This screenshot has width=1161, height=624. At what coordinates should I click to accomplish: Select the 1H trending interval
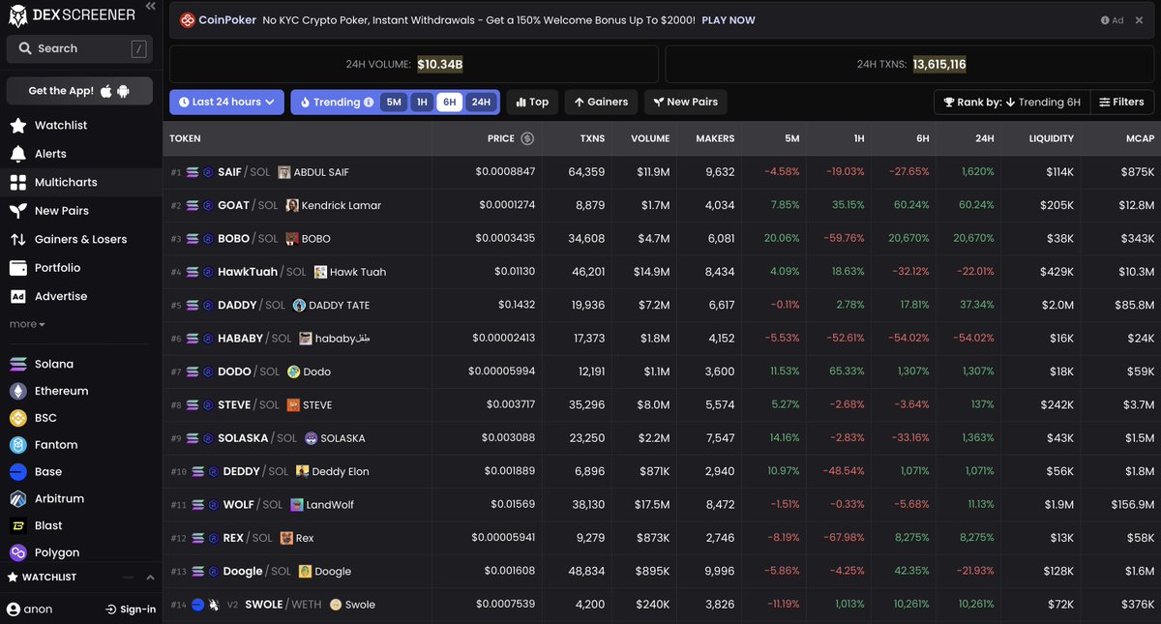coord(422,103)
